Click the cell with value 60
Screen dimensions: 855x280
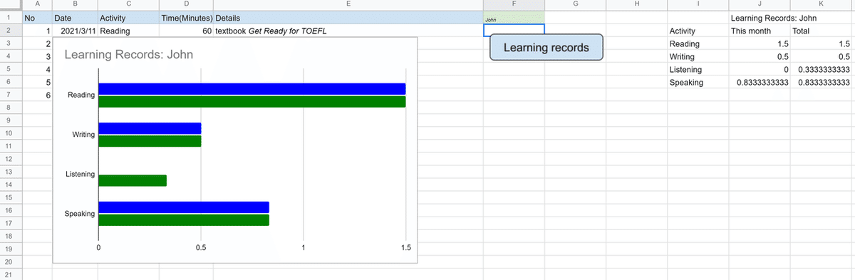[186, 31]
